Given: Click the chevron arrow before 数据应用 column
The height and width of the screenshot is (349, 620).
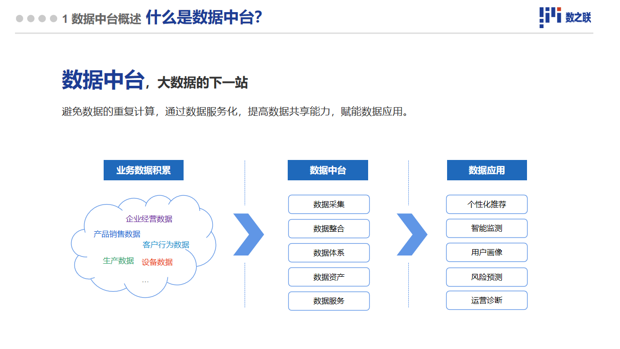Looking at the screenshot, I should 412,234.
